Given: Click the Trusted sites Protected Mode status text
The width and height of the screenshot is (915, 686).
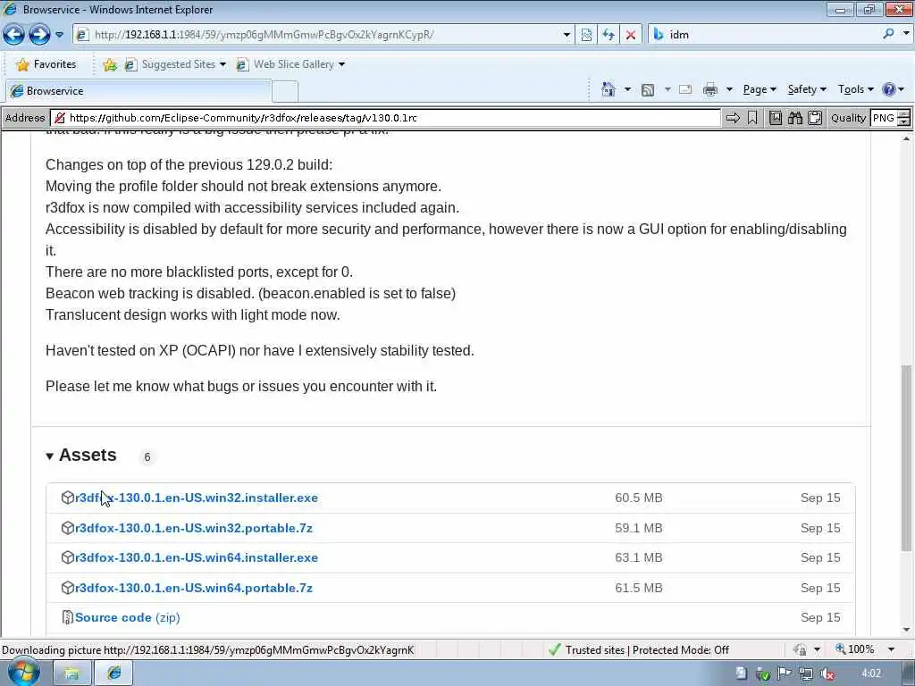Looking at the screenshot, I should [647, 650].
